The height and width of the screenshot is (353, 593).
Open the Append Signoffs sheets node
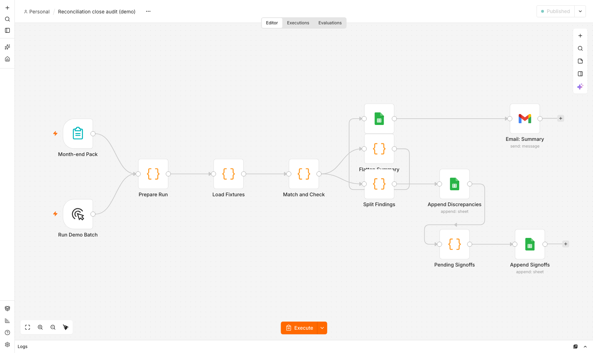pos(530,244)
